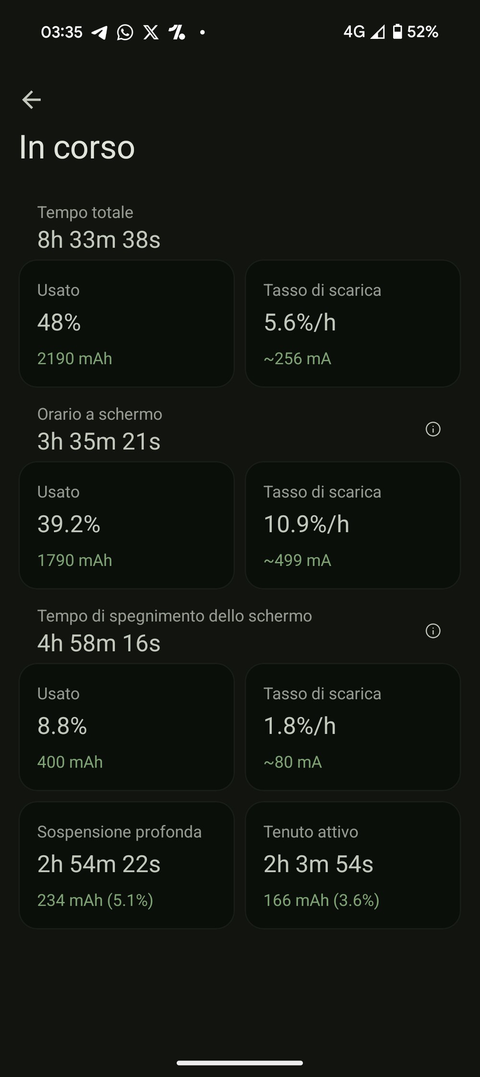480x1077 pixels.
Task: Tap the mobile signal strength icon
Action: 378,32
